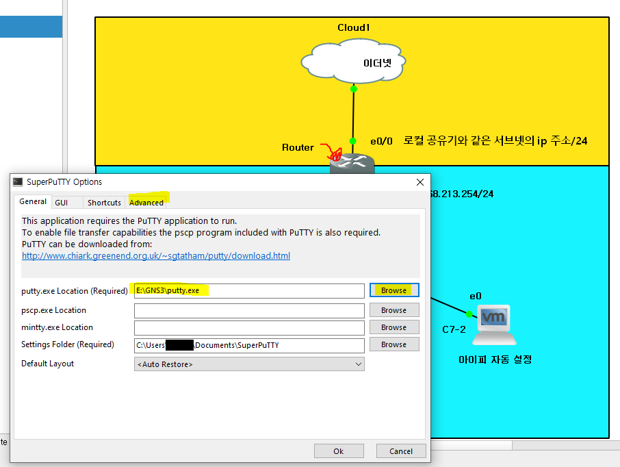Confirm options with Ok button
This screenshot has width=620, height=467.
click(339, 451)
